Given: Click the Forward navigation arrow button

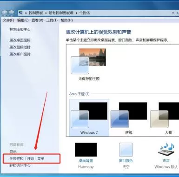Looking at the screenshot, I should click(x=12, y=13).
